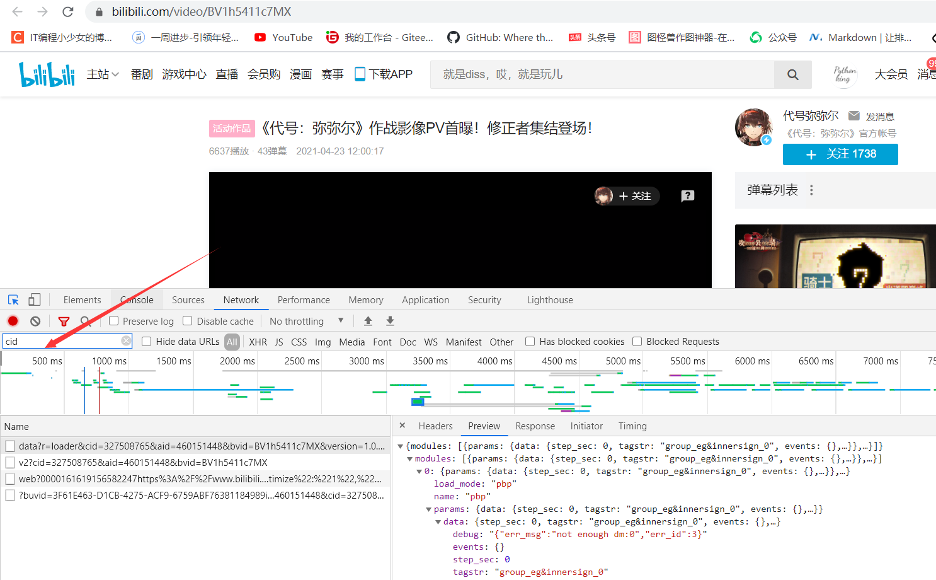This screenshot has height=580, width=936.
Task: Click the import HAR upload arrow
Action: pos(368,321)
